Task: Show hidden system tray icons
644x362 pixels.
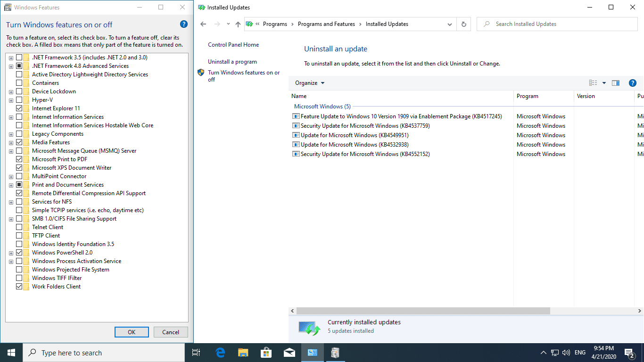Action: (544, 353)
